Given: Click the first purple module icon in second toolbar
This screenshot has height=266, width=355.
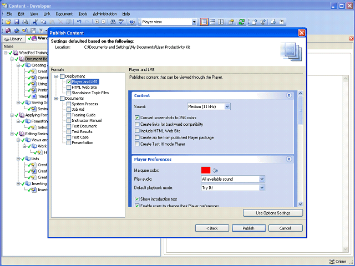Looking at the screenshot, I should (8, 30).
